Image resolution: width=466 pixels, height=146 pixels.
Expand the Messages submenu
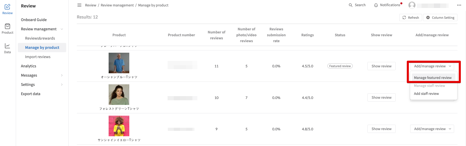coord(62,75)
